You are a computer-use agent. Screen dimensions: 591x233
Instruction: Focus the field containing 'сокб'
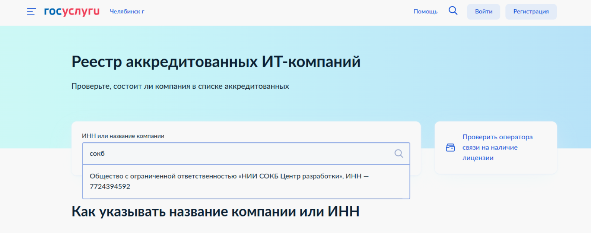pyautogui.click(x=238, y=154)
